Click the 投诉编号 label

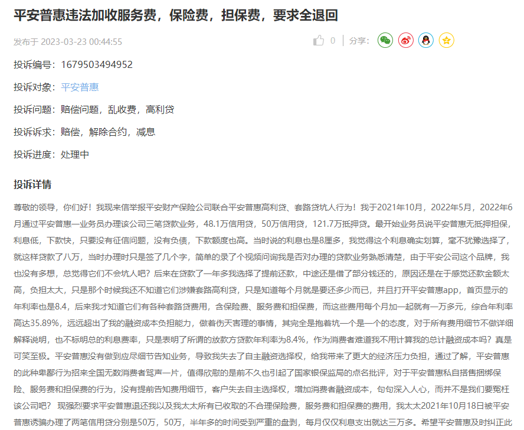pyautogui.click(x=34, y=64)
